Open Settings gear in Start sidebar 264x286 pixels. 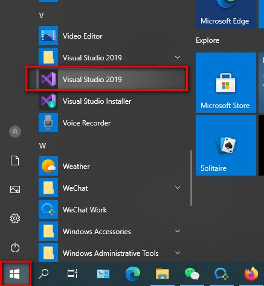(x=15, y=218)
